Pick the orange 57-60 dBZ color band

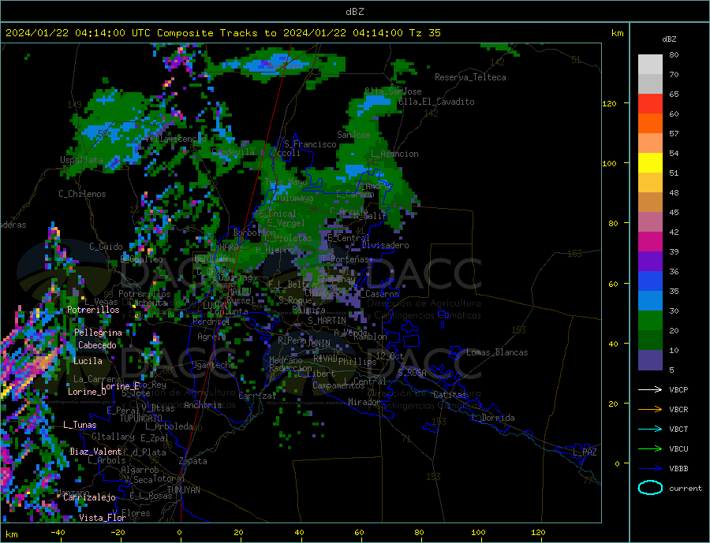tap(650, 124)
